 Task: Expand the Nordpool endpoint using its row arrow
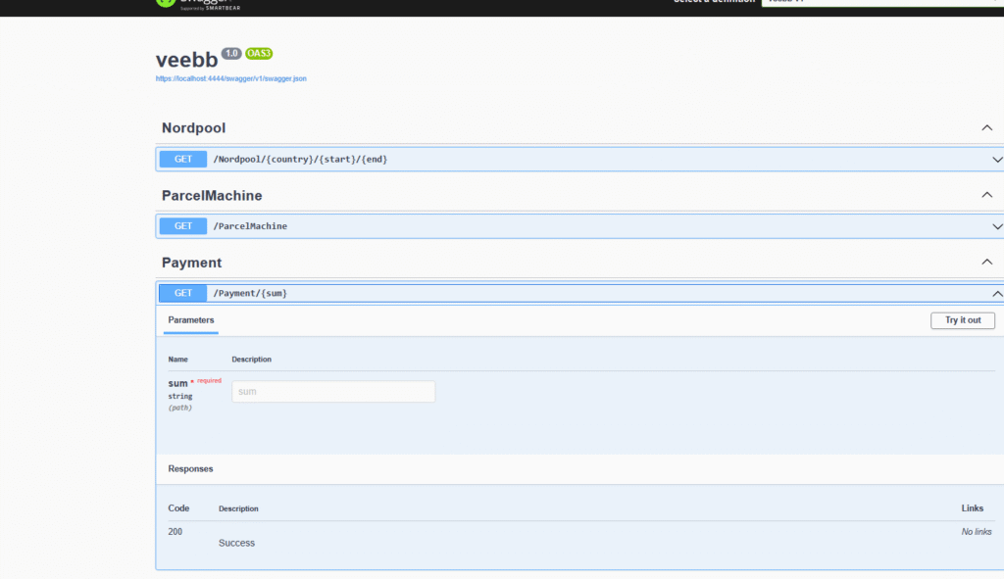(997, 159)
